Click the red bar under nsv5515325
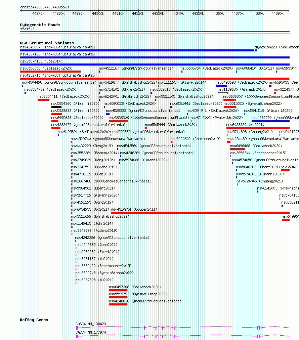 [230, 107]
